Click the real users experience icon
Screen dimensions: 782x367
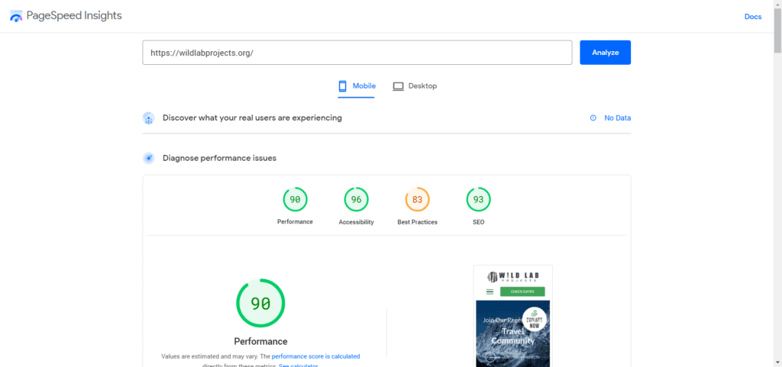click(x=149, y=118)
